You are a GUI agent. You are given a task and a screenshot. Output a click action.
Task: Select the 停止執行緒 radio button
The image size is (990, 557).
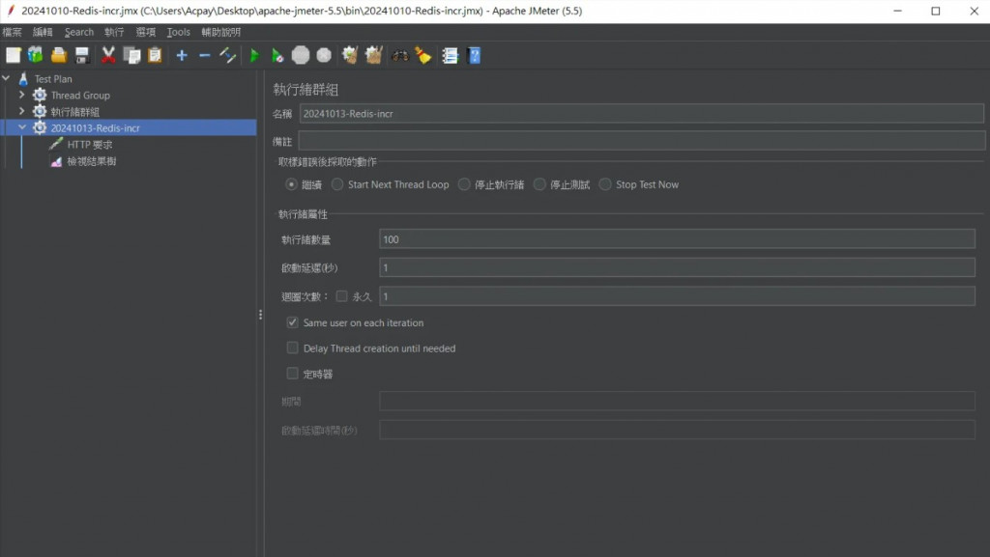click(464, 184)
